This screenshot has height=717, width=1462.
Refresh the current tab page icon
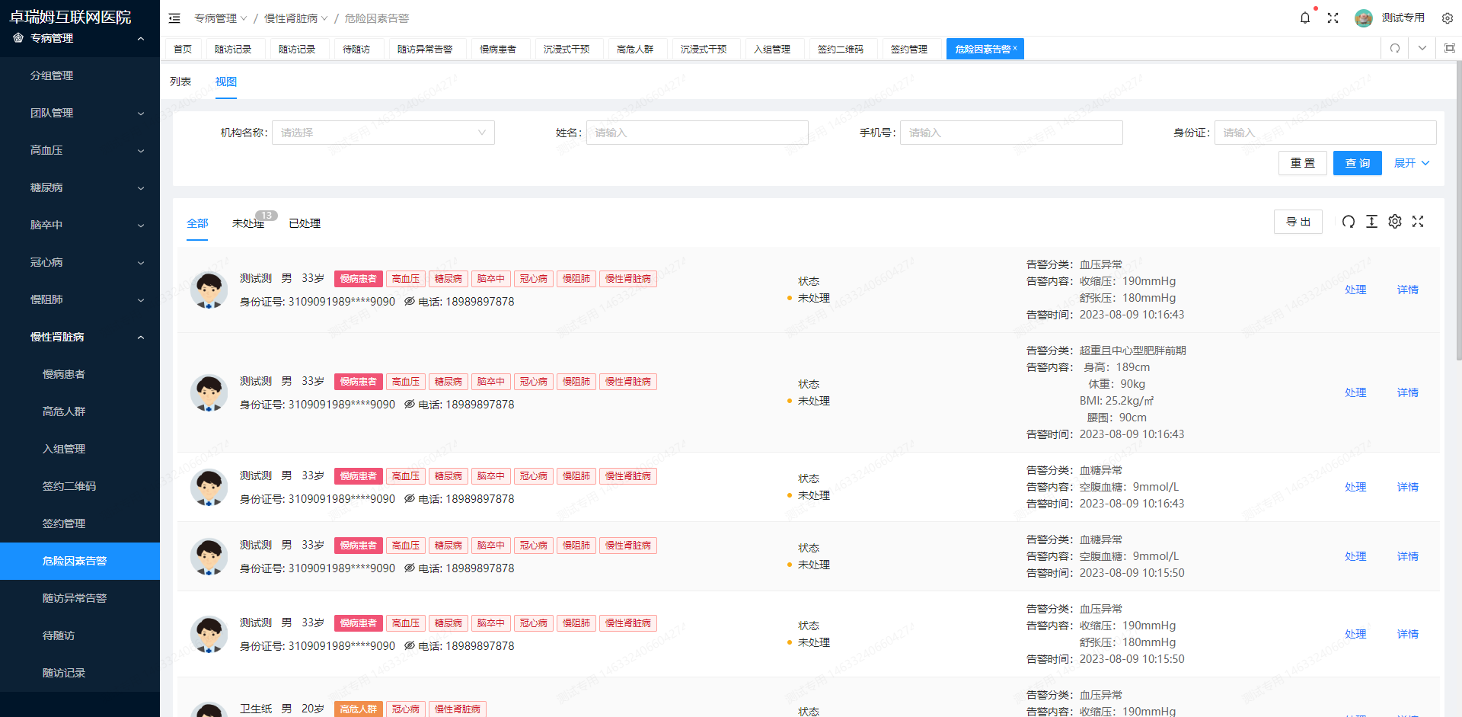point(1394,49)
